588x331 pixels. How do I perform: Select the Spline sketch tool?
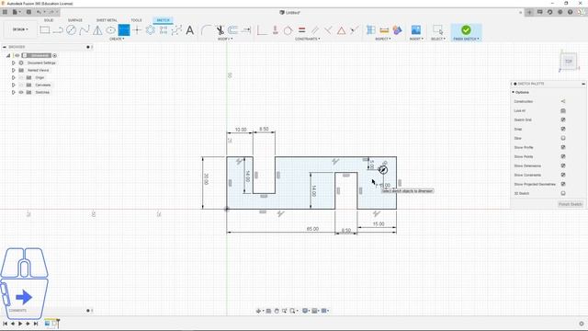click(85, 30)
